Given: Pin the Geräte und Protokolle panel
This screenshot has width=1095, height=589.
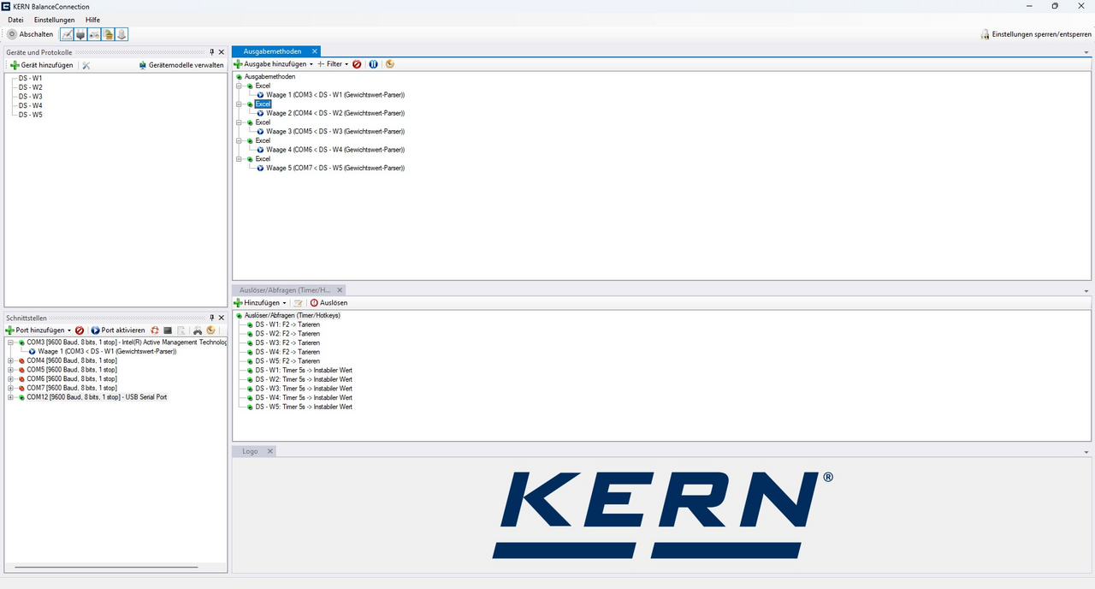Looking at the screenshot, I should point(212,52).
